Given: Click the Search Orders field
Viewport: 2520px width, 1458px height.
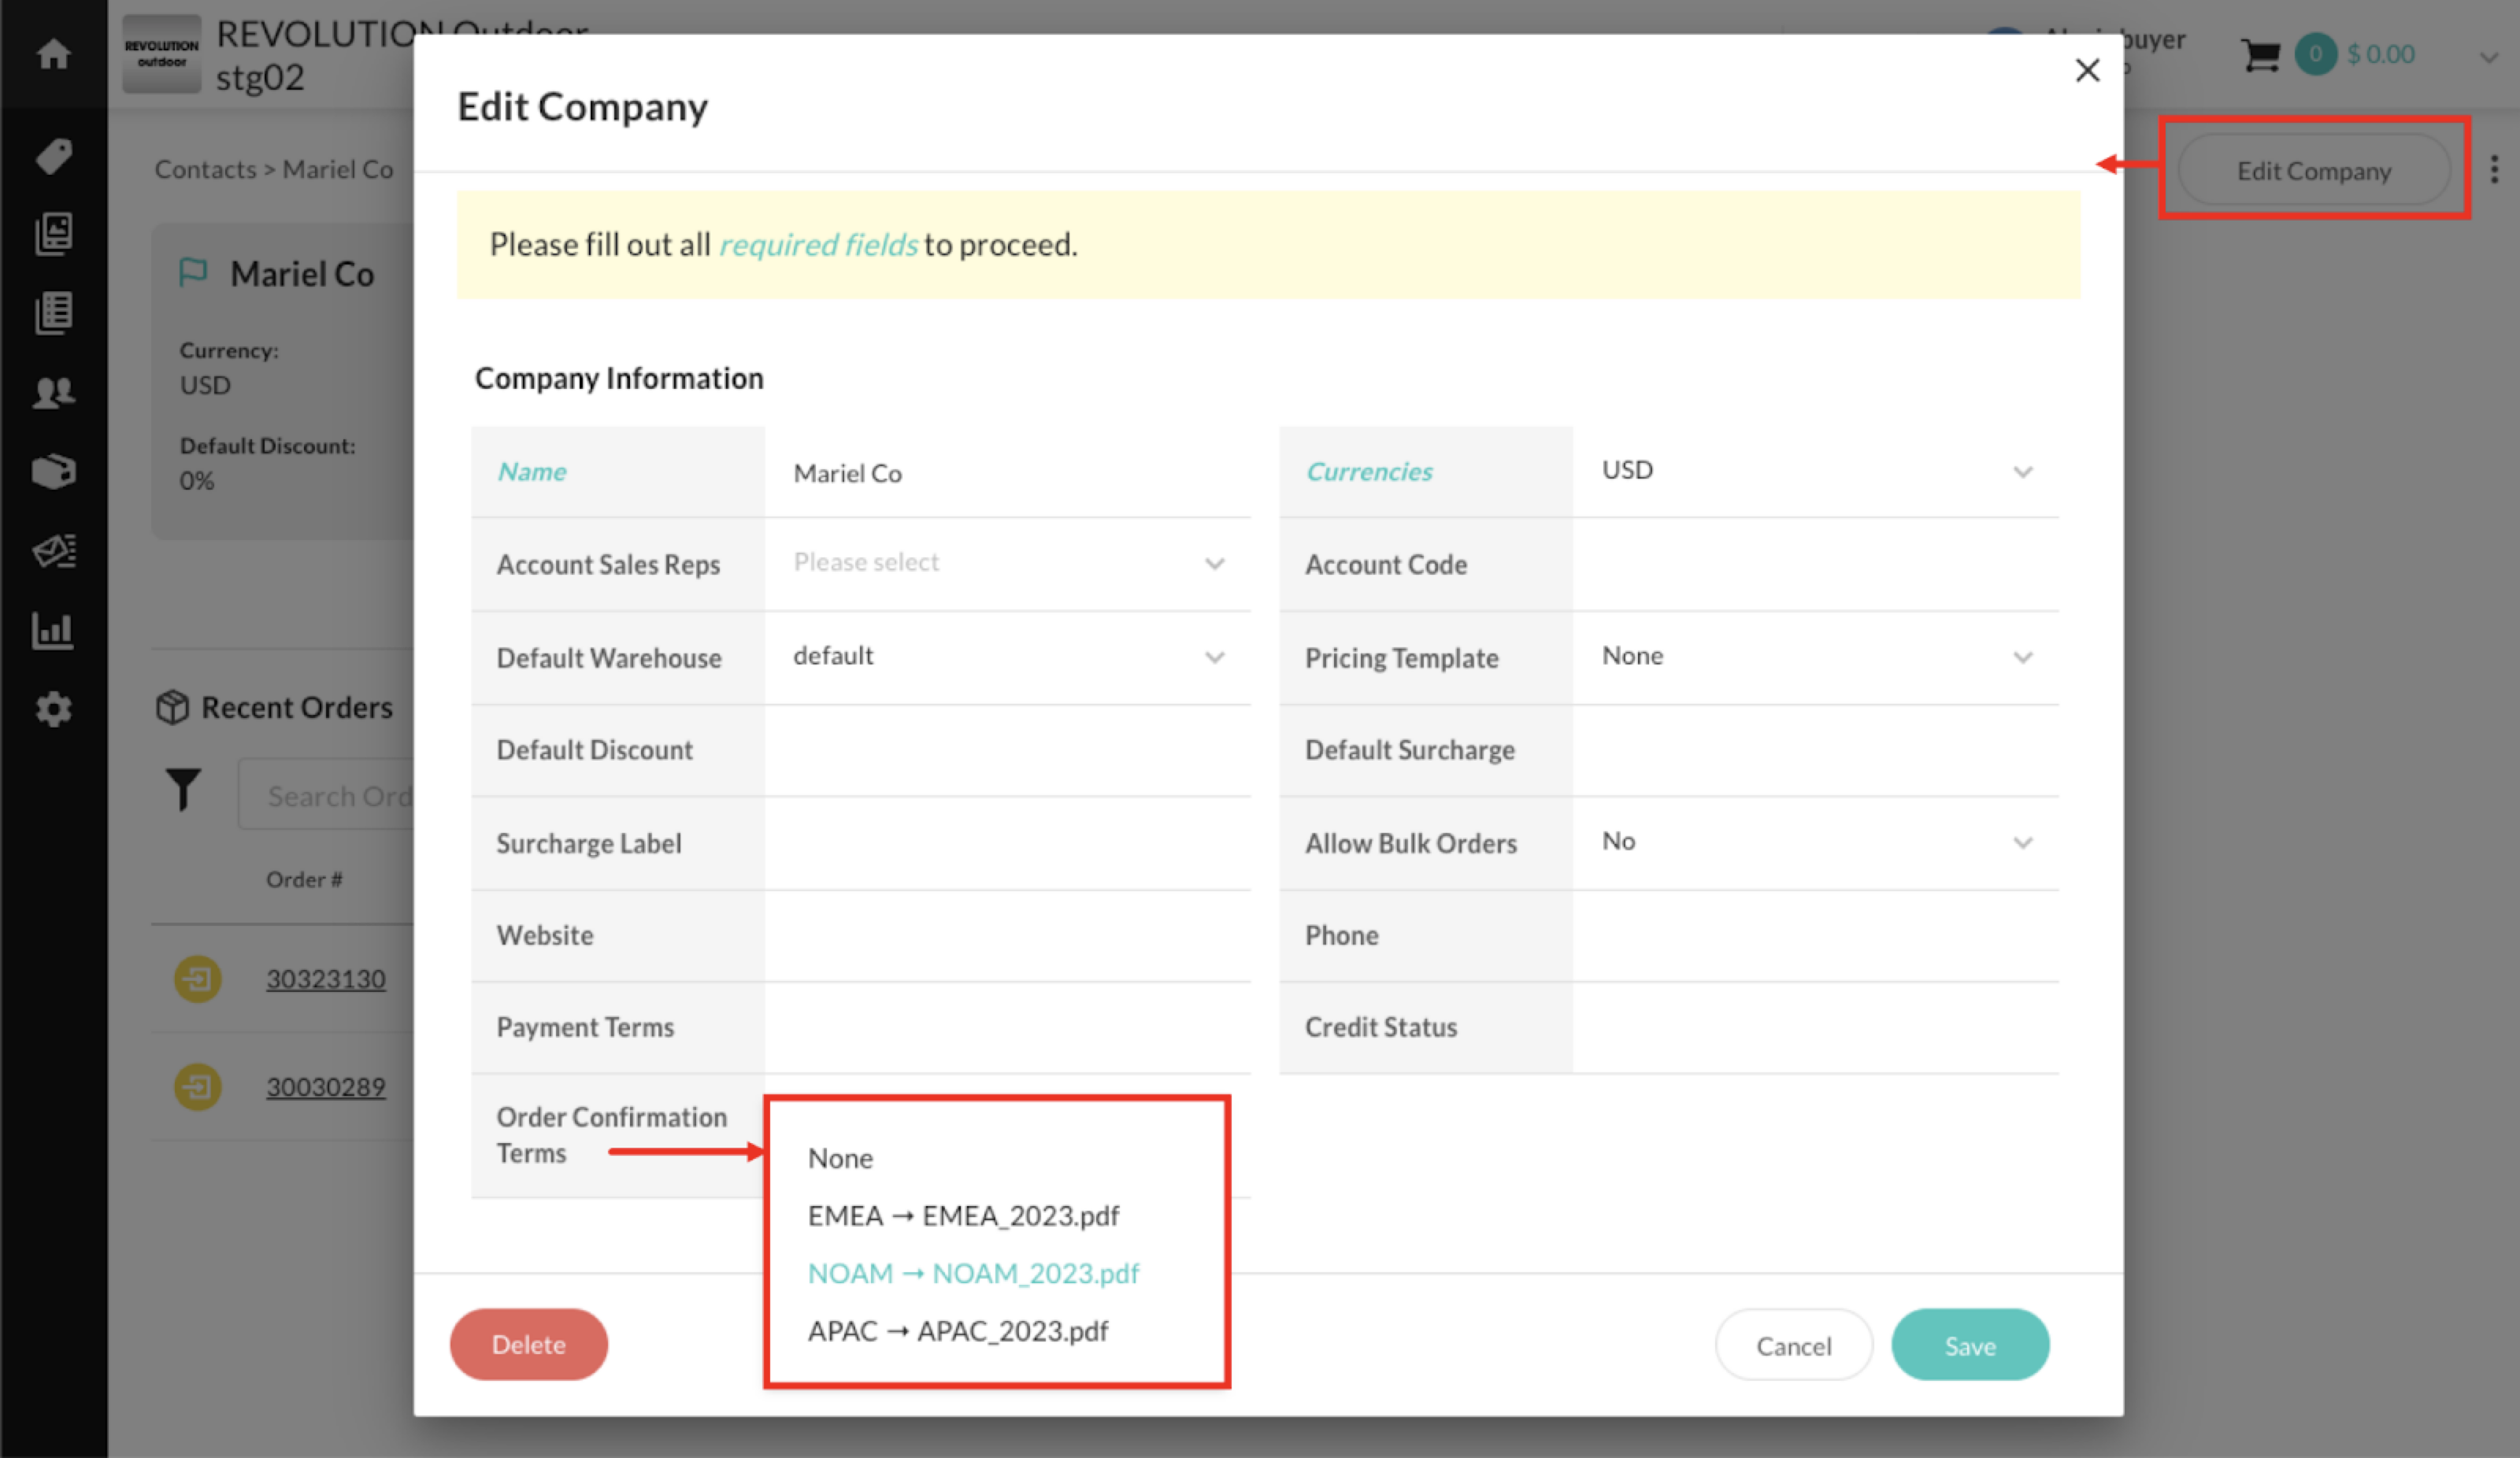Looking at the screenshot, I should coord(326,794).
